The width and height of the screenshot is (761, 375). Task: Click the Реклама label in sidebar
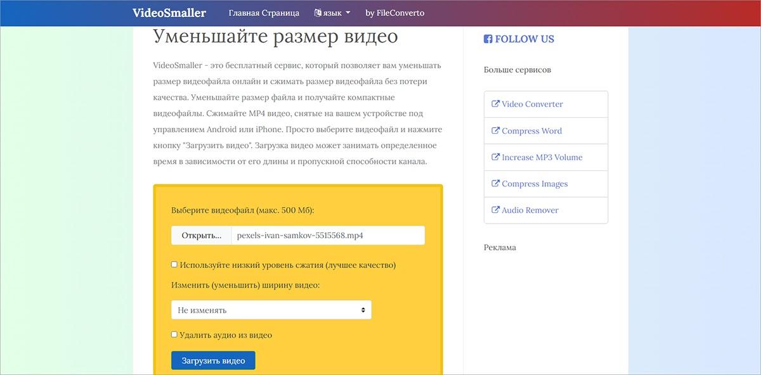point(500,247)
